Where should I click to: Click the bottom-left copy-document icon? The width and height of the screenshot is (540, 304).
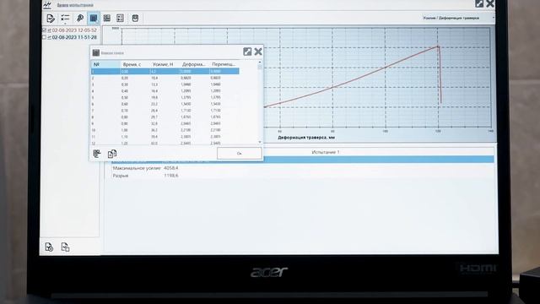[65, 247]
